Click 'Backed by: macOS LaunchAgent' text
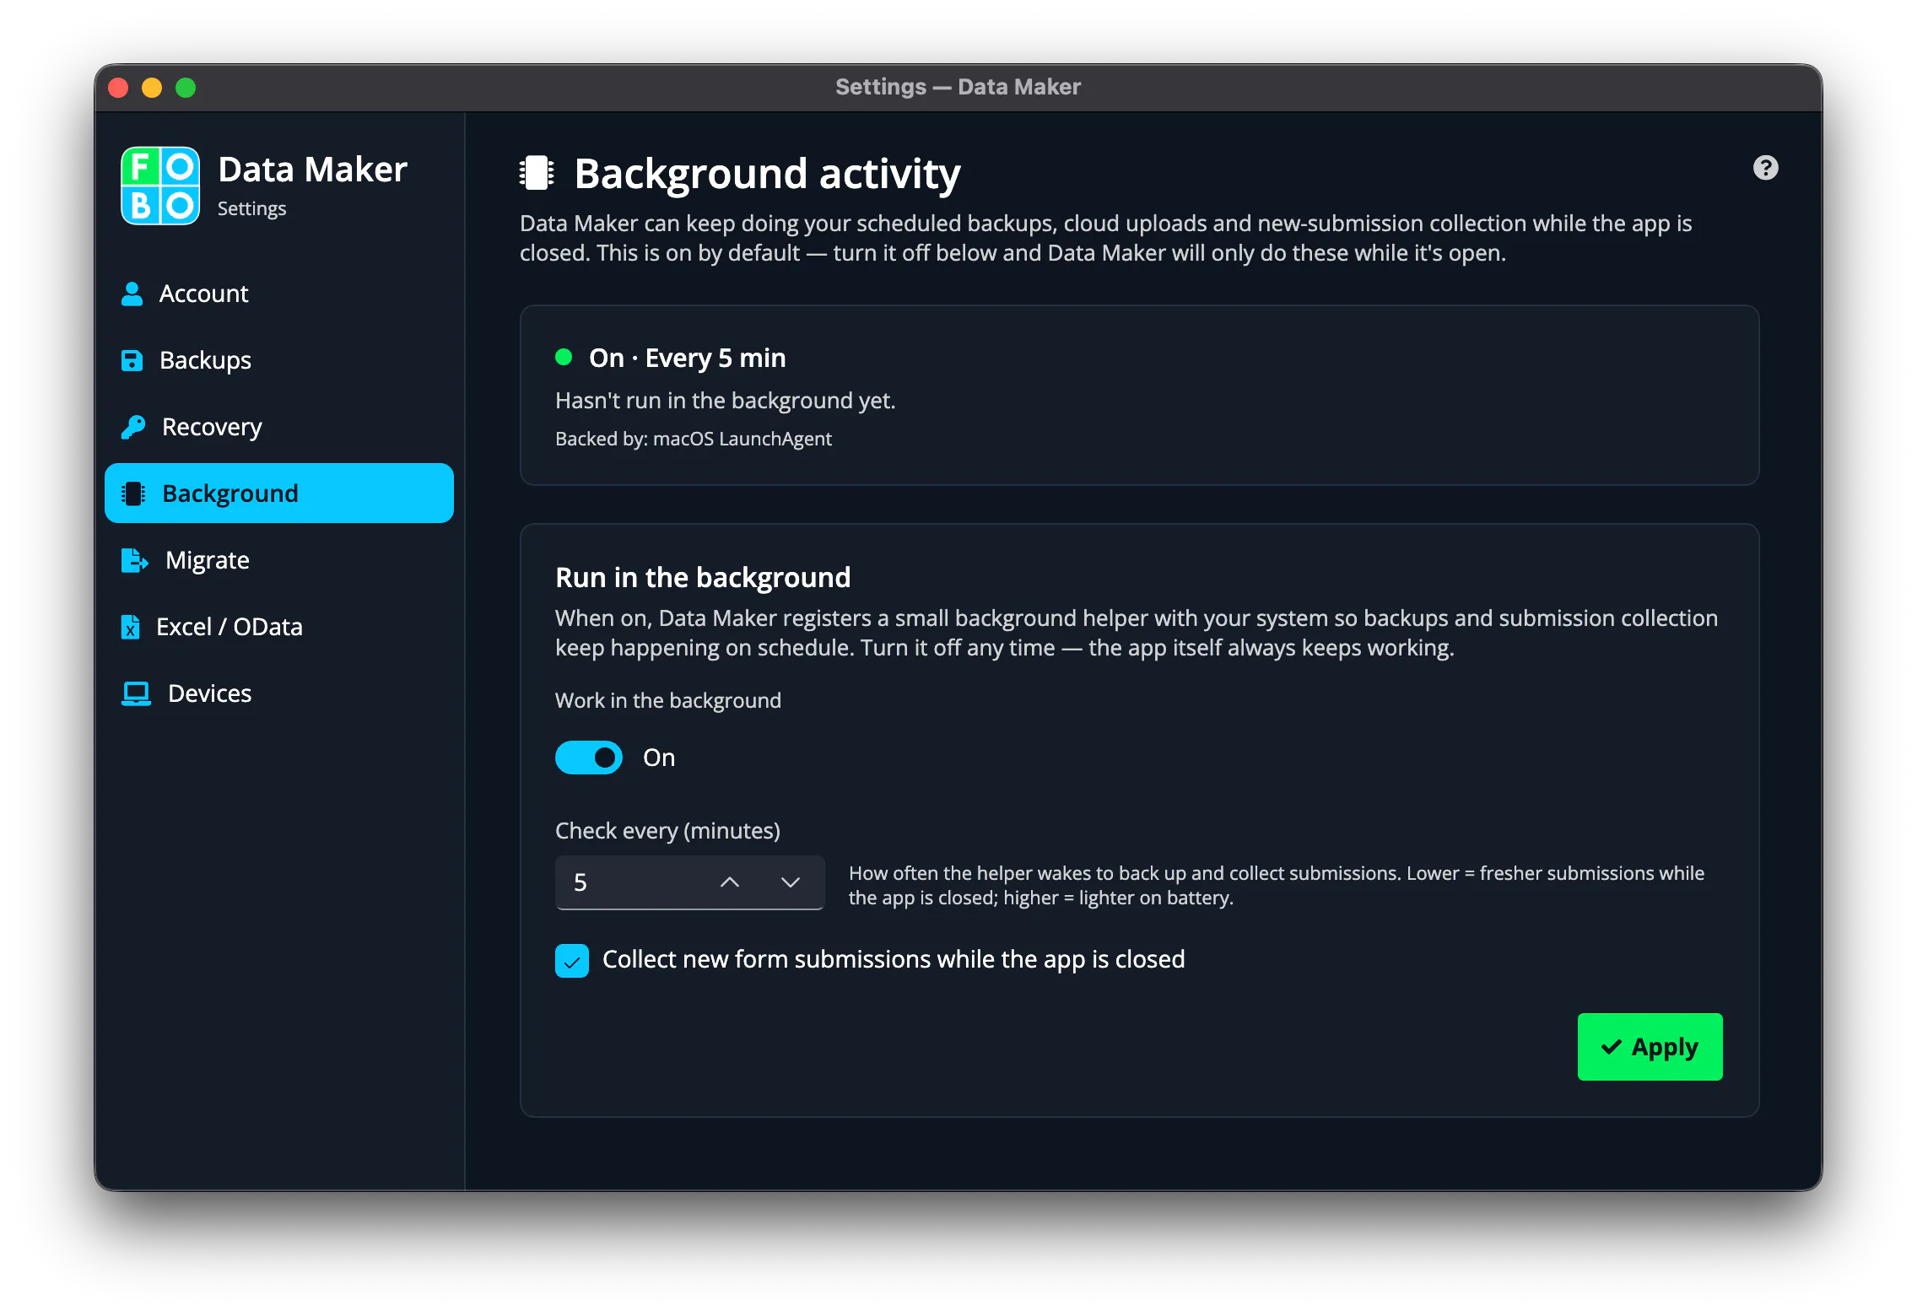1917x1316 pixels. pyautogui.click(x=694, y=439)
